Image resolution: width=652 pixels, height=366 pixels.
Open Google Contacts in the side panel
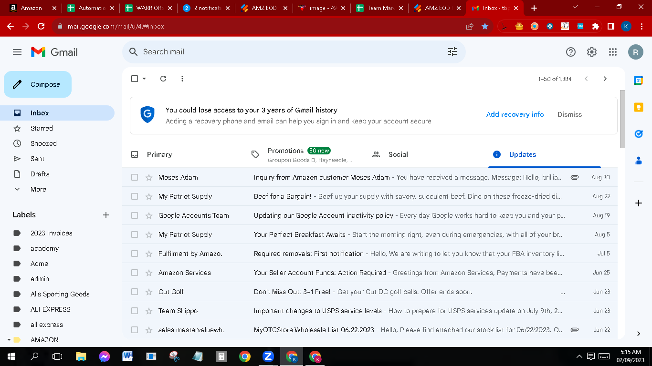coord(639,161)
